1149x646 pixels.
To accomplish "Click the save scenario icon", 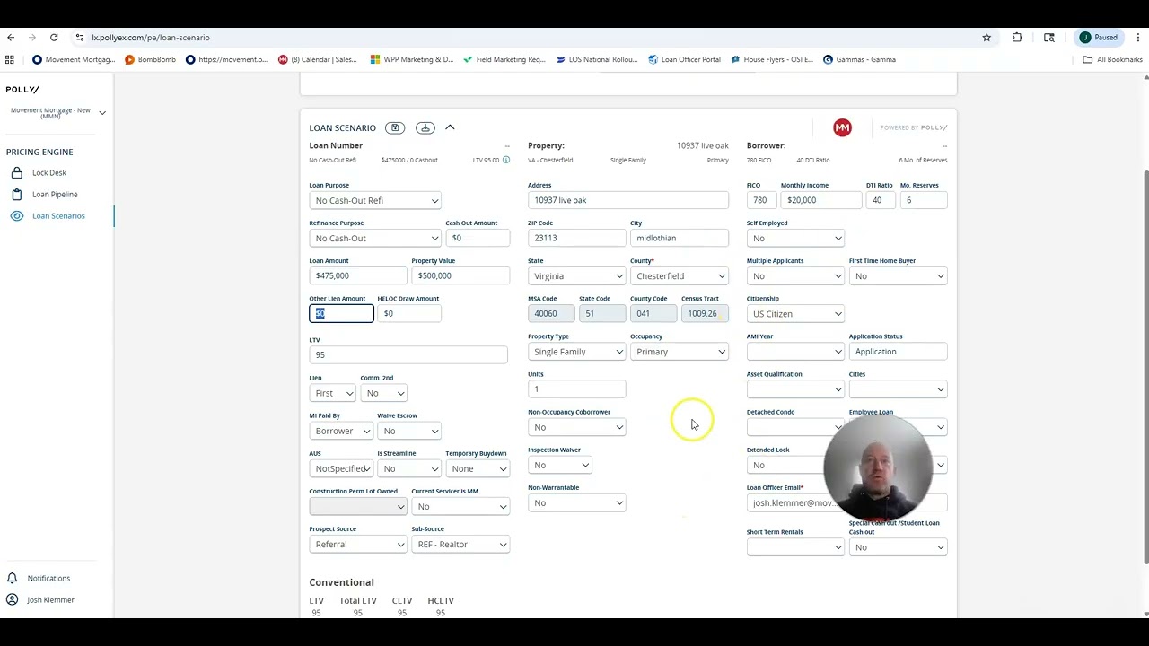I will 395,127.
